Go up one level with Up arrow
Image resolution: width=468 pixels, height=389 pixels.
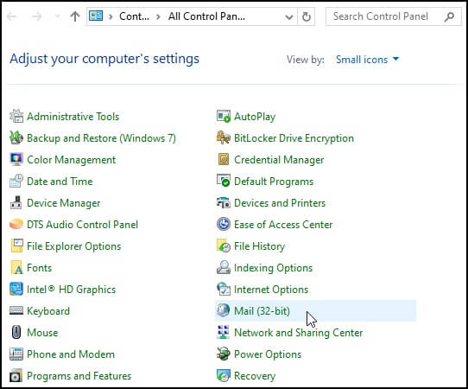pyautogui.click(x=75, y=16)
